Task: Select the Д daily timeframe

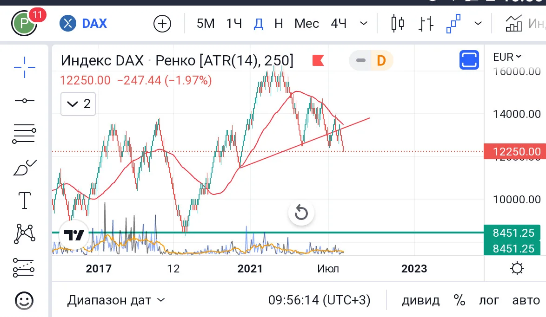Action: pyautogui.click(x=259, y=24)
